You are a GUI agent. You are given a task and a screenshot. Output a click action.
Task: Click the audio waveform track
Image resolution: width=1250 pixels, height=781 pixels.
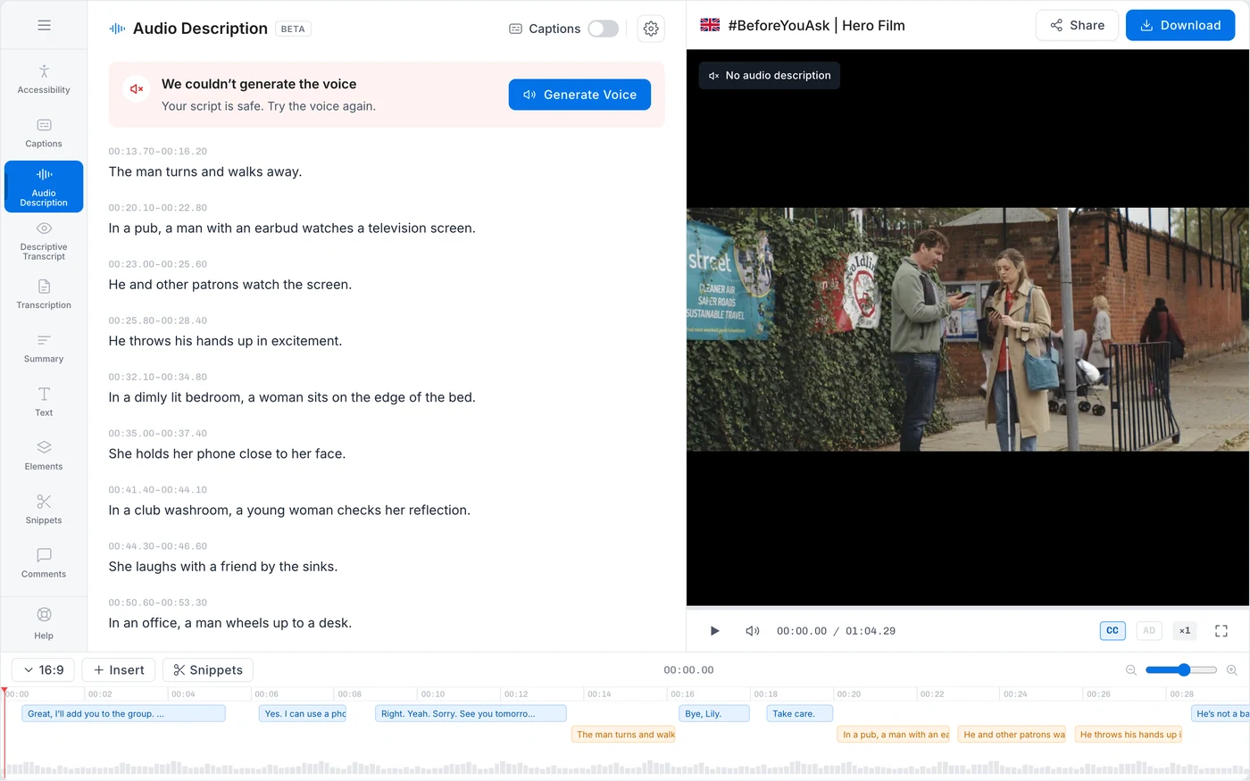(625, 768)
